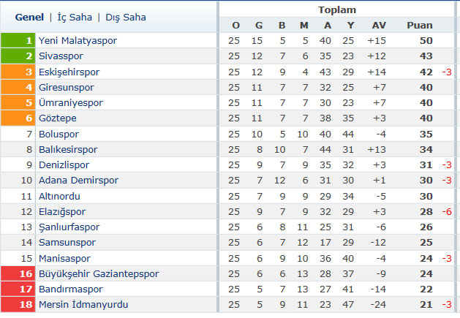Open the İç Saha tab

[75, 18]
